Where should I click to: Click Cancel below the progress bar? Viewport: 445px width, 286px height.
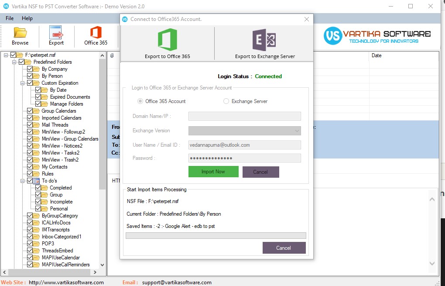tap(284, 248)
